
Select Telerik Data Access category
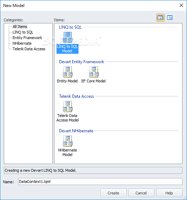pos(29,49)
